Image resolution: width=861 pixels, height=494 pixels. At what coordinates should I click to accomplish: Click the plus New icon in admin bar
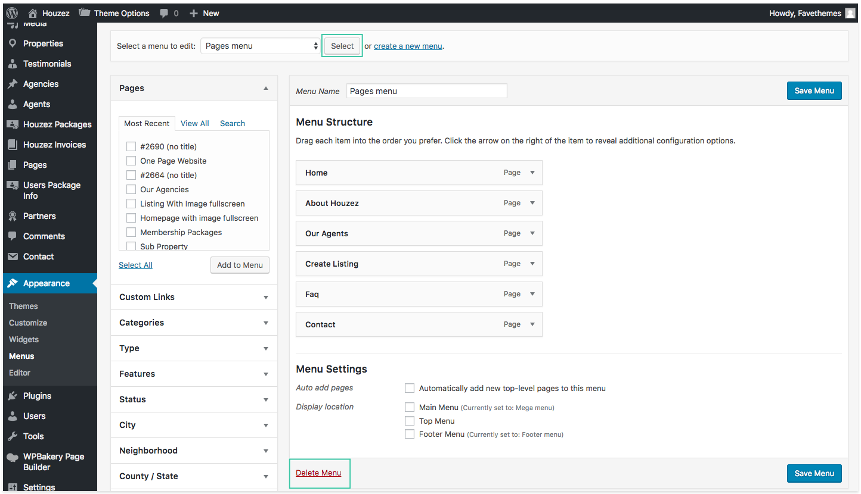193,13
